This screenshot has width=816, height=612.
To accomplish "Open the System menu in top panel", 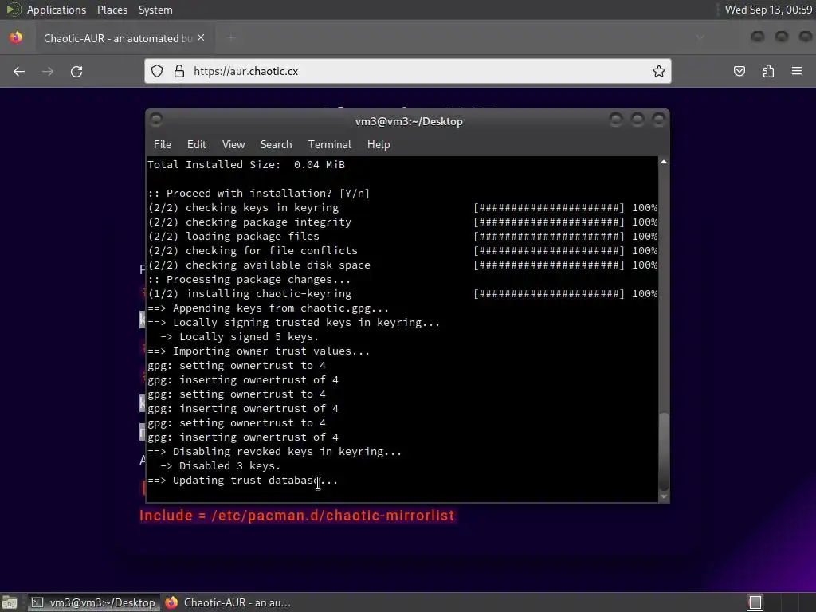I will point(155,10).
